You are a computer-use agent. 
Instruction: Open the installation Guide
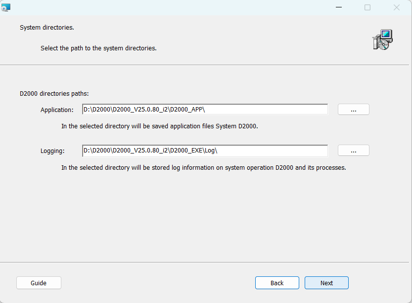(x=39, y=283)
